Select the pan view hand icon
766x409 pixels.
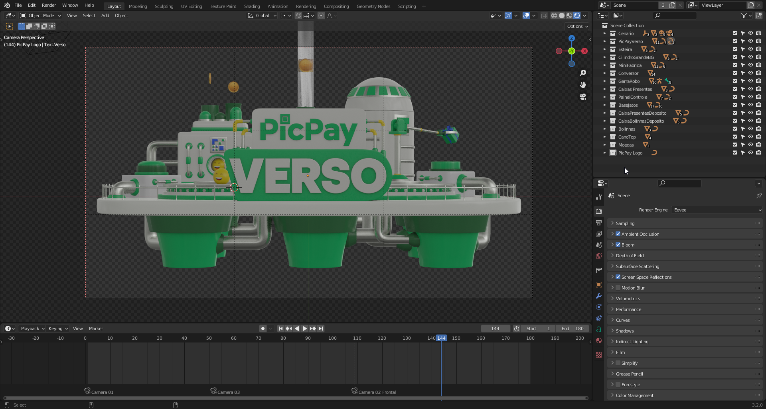click(x=583, y=85)
